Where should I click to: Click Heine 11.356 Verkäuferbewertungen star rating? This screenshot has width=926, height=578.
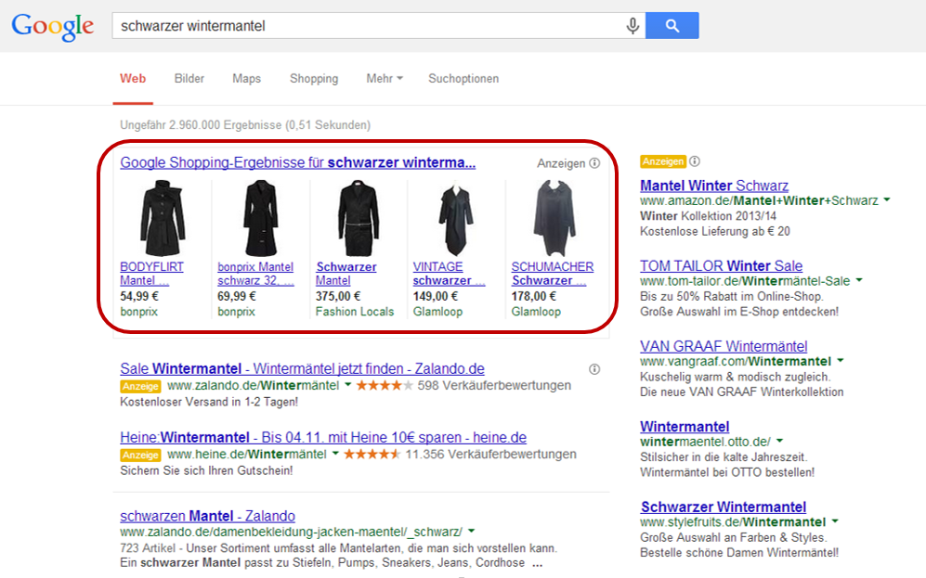click(x=372, y=455)
